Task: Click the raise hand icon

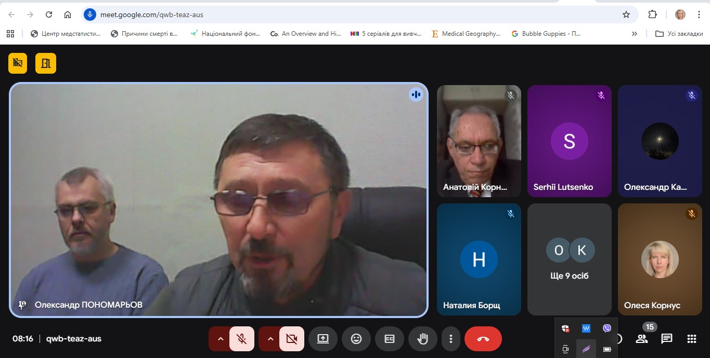Action: pyautogui.click(x=423, y=339)
